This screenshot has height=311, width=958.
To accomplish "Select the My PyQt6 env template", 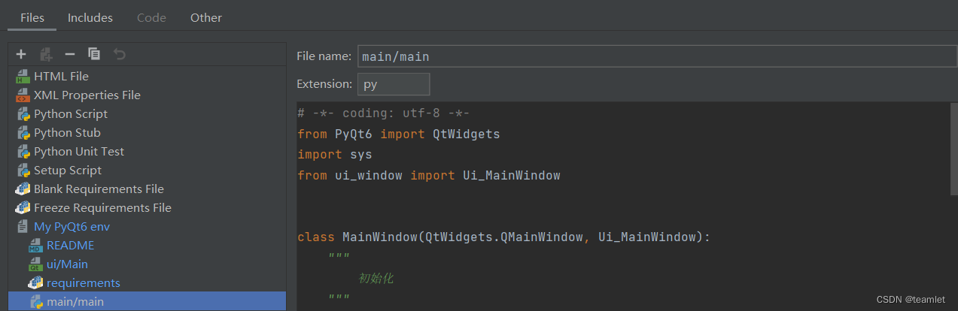I will [148, 226].
